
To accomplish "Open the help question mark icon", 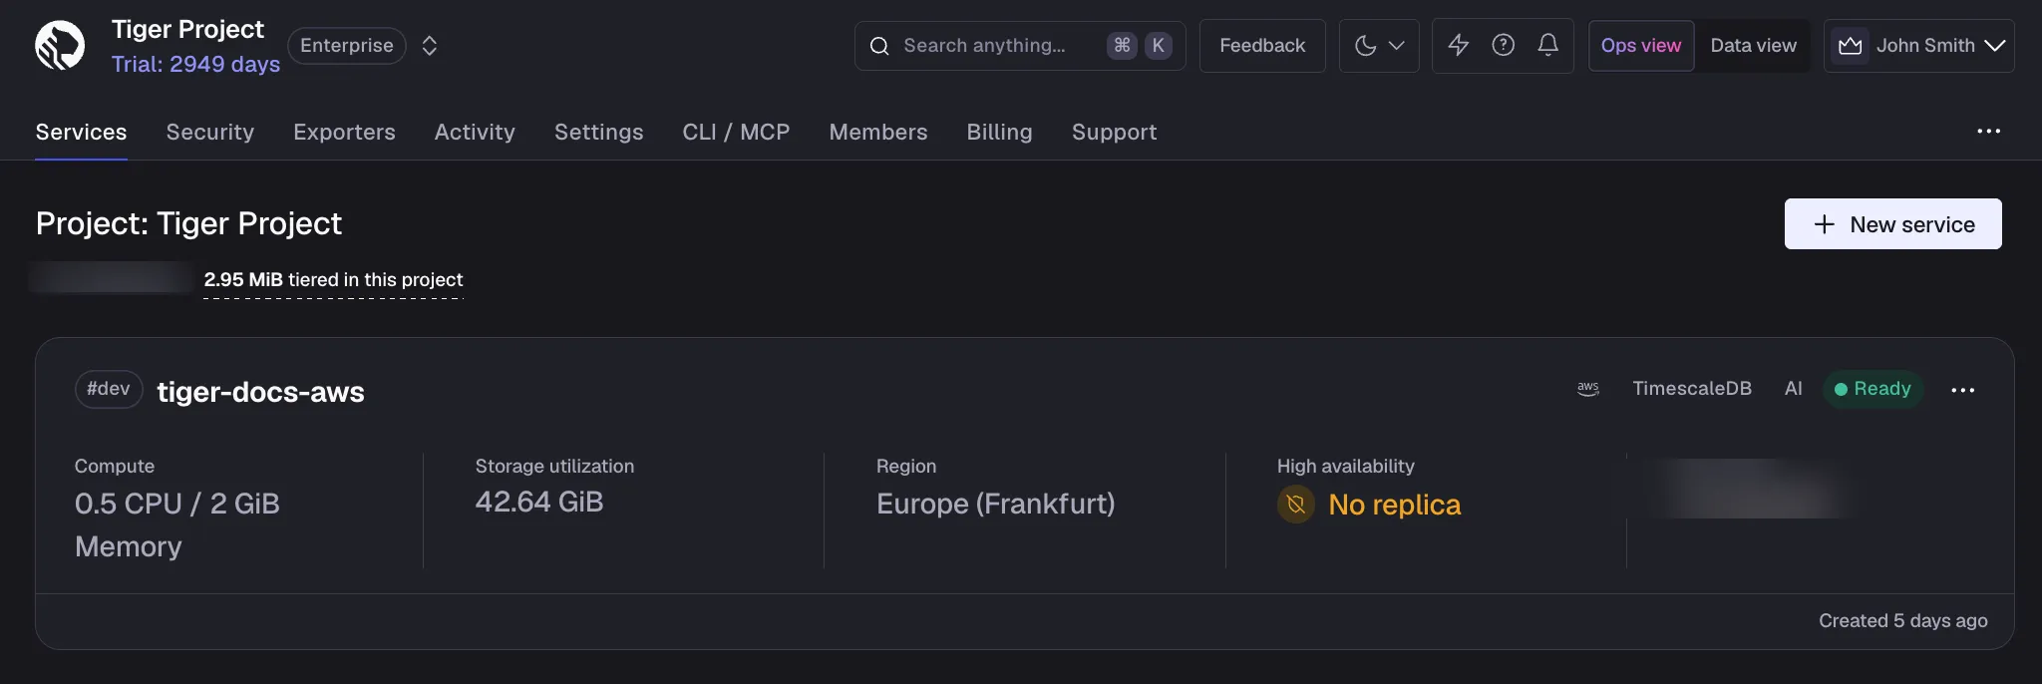I will coord(1503,45).
